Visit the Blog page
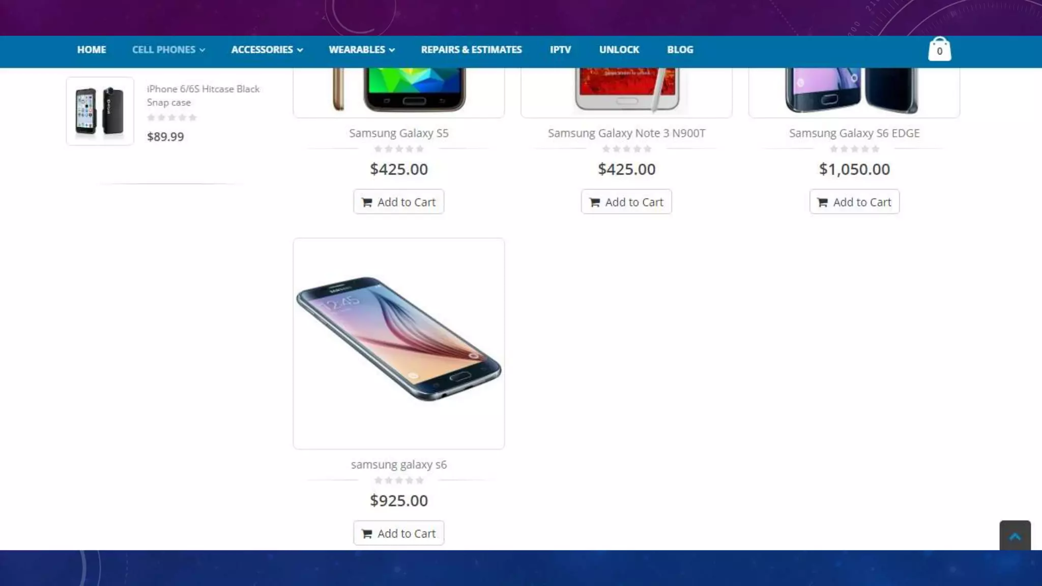 click(x=680, y=49)
